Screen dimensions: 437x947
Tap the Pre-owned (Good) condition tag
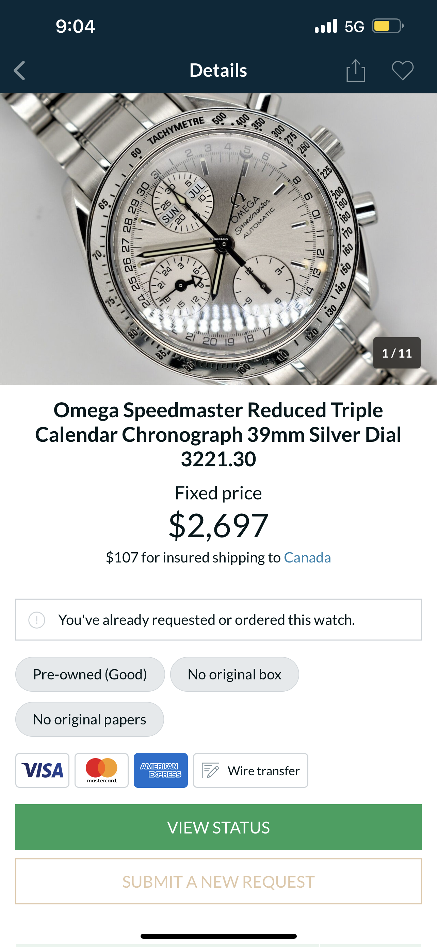[x=90, y=674]
